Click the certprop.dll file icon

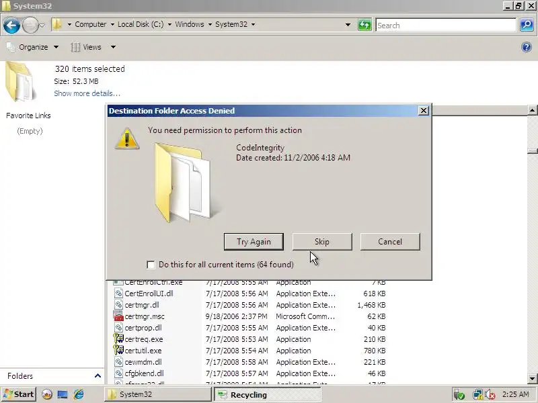(x=118, y=328)
